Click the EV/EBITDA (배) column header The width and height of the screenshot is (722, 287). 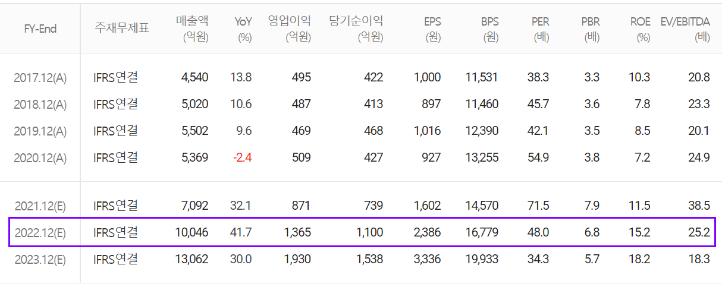686,29
